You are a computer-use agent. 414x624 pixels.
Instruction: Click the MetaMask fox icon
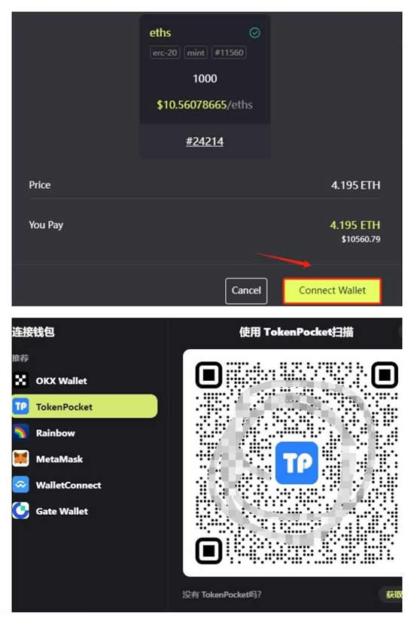(x=21, y=458)
